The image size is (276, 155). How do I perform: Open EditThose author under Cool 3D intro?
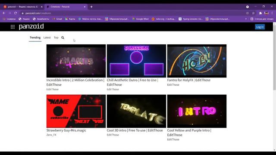point(113,135)
